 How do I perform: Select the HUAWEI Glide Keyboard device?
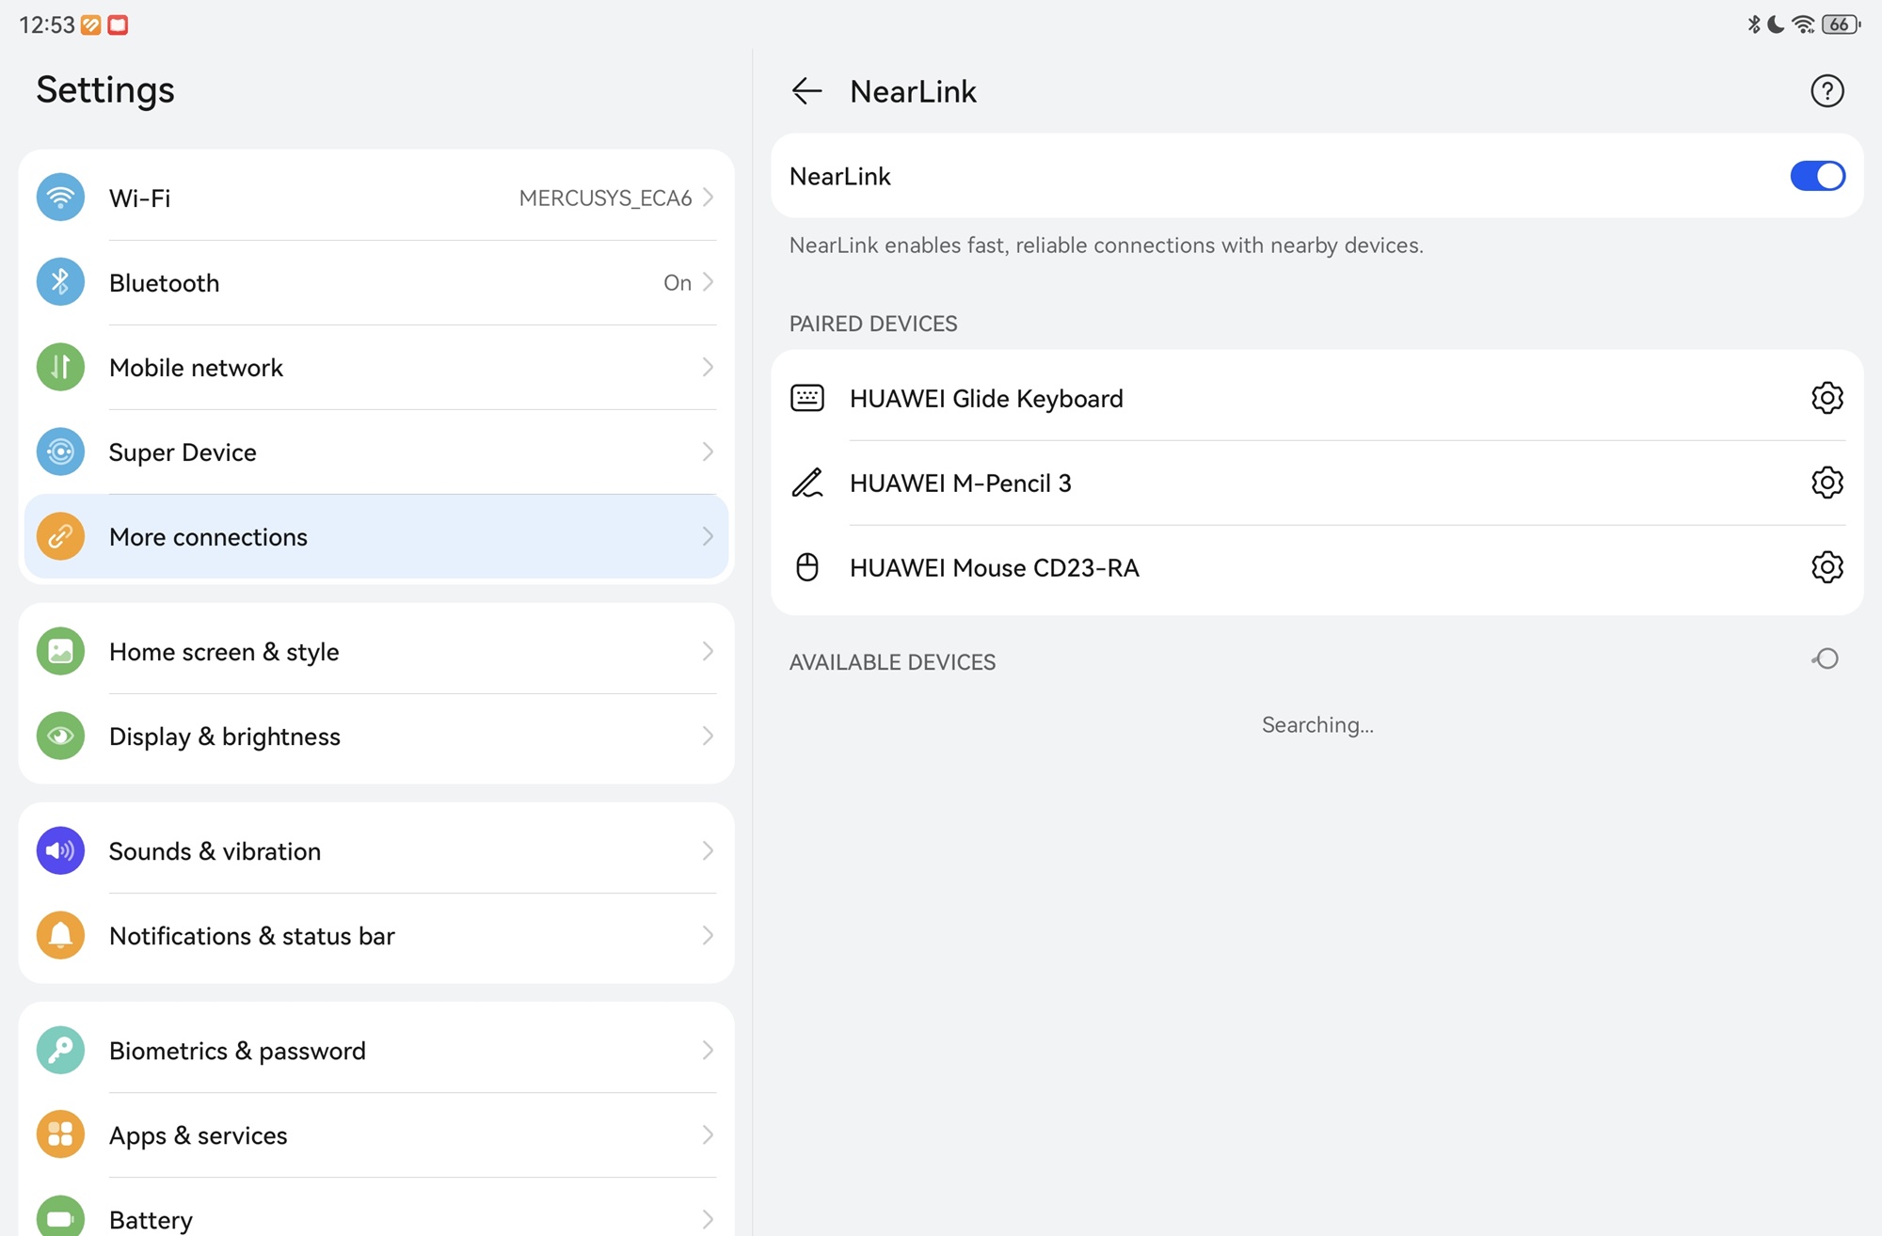tap(1316, 398)
